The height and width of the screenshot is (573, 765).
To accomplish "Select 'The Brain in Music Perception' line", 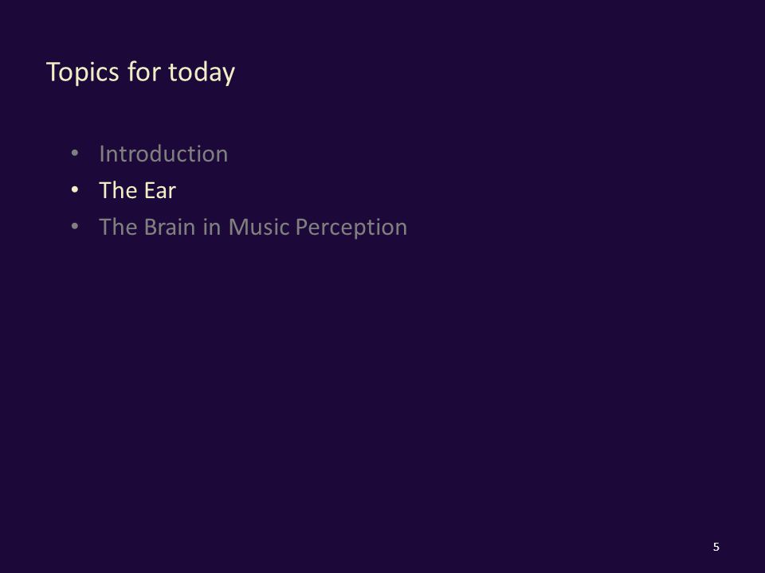I will 253,228.
